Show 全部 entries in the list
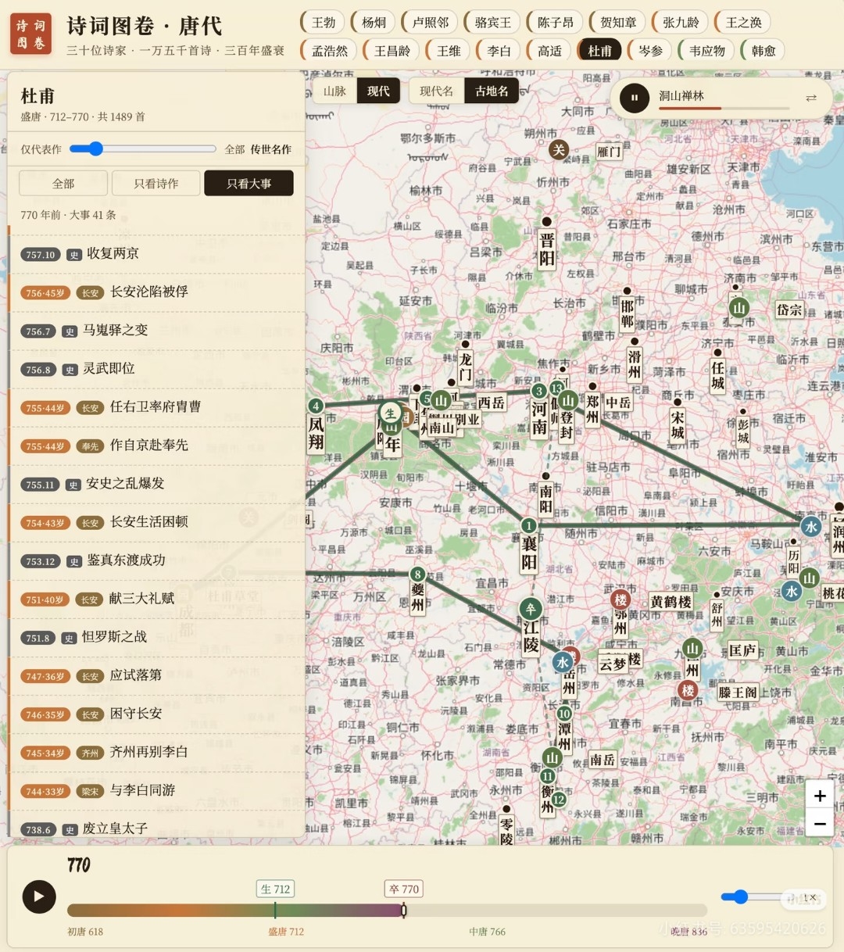844x952 pixels. [x=63, y=184]
